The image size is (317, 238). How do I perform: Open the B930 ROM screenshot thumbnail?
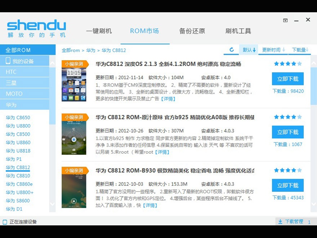[74, 188]
